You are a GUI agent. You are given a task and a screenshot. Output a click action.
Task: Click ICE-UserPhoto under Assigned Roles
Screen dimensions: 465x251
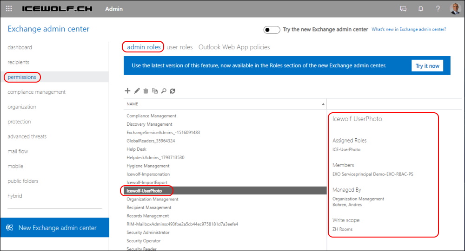[x=346, y=149]
